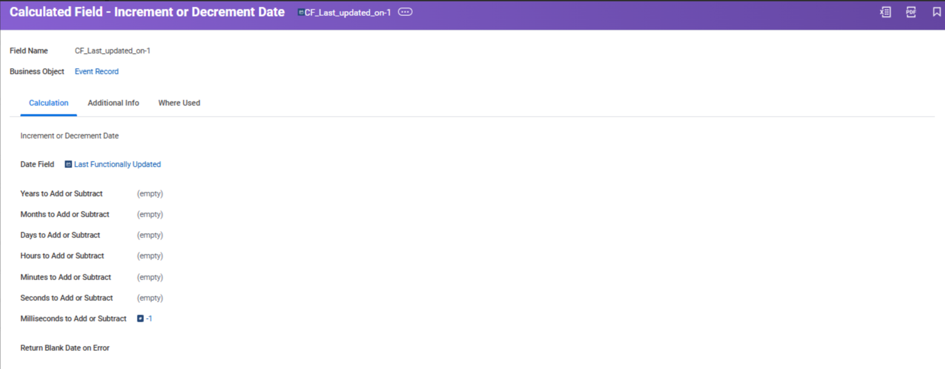Open the Additional Info tab

coord(113,103)
